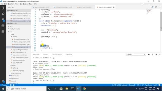This screenshot has width=162, height=91.
Task: Open Microsoft Store from the taskbar
Action: point(61,89)
